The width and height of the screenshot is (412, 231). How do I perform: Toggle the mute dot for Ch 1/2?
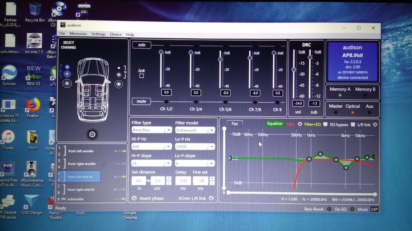pos(166,102)
